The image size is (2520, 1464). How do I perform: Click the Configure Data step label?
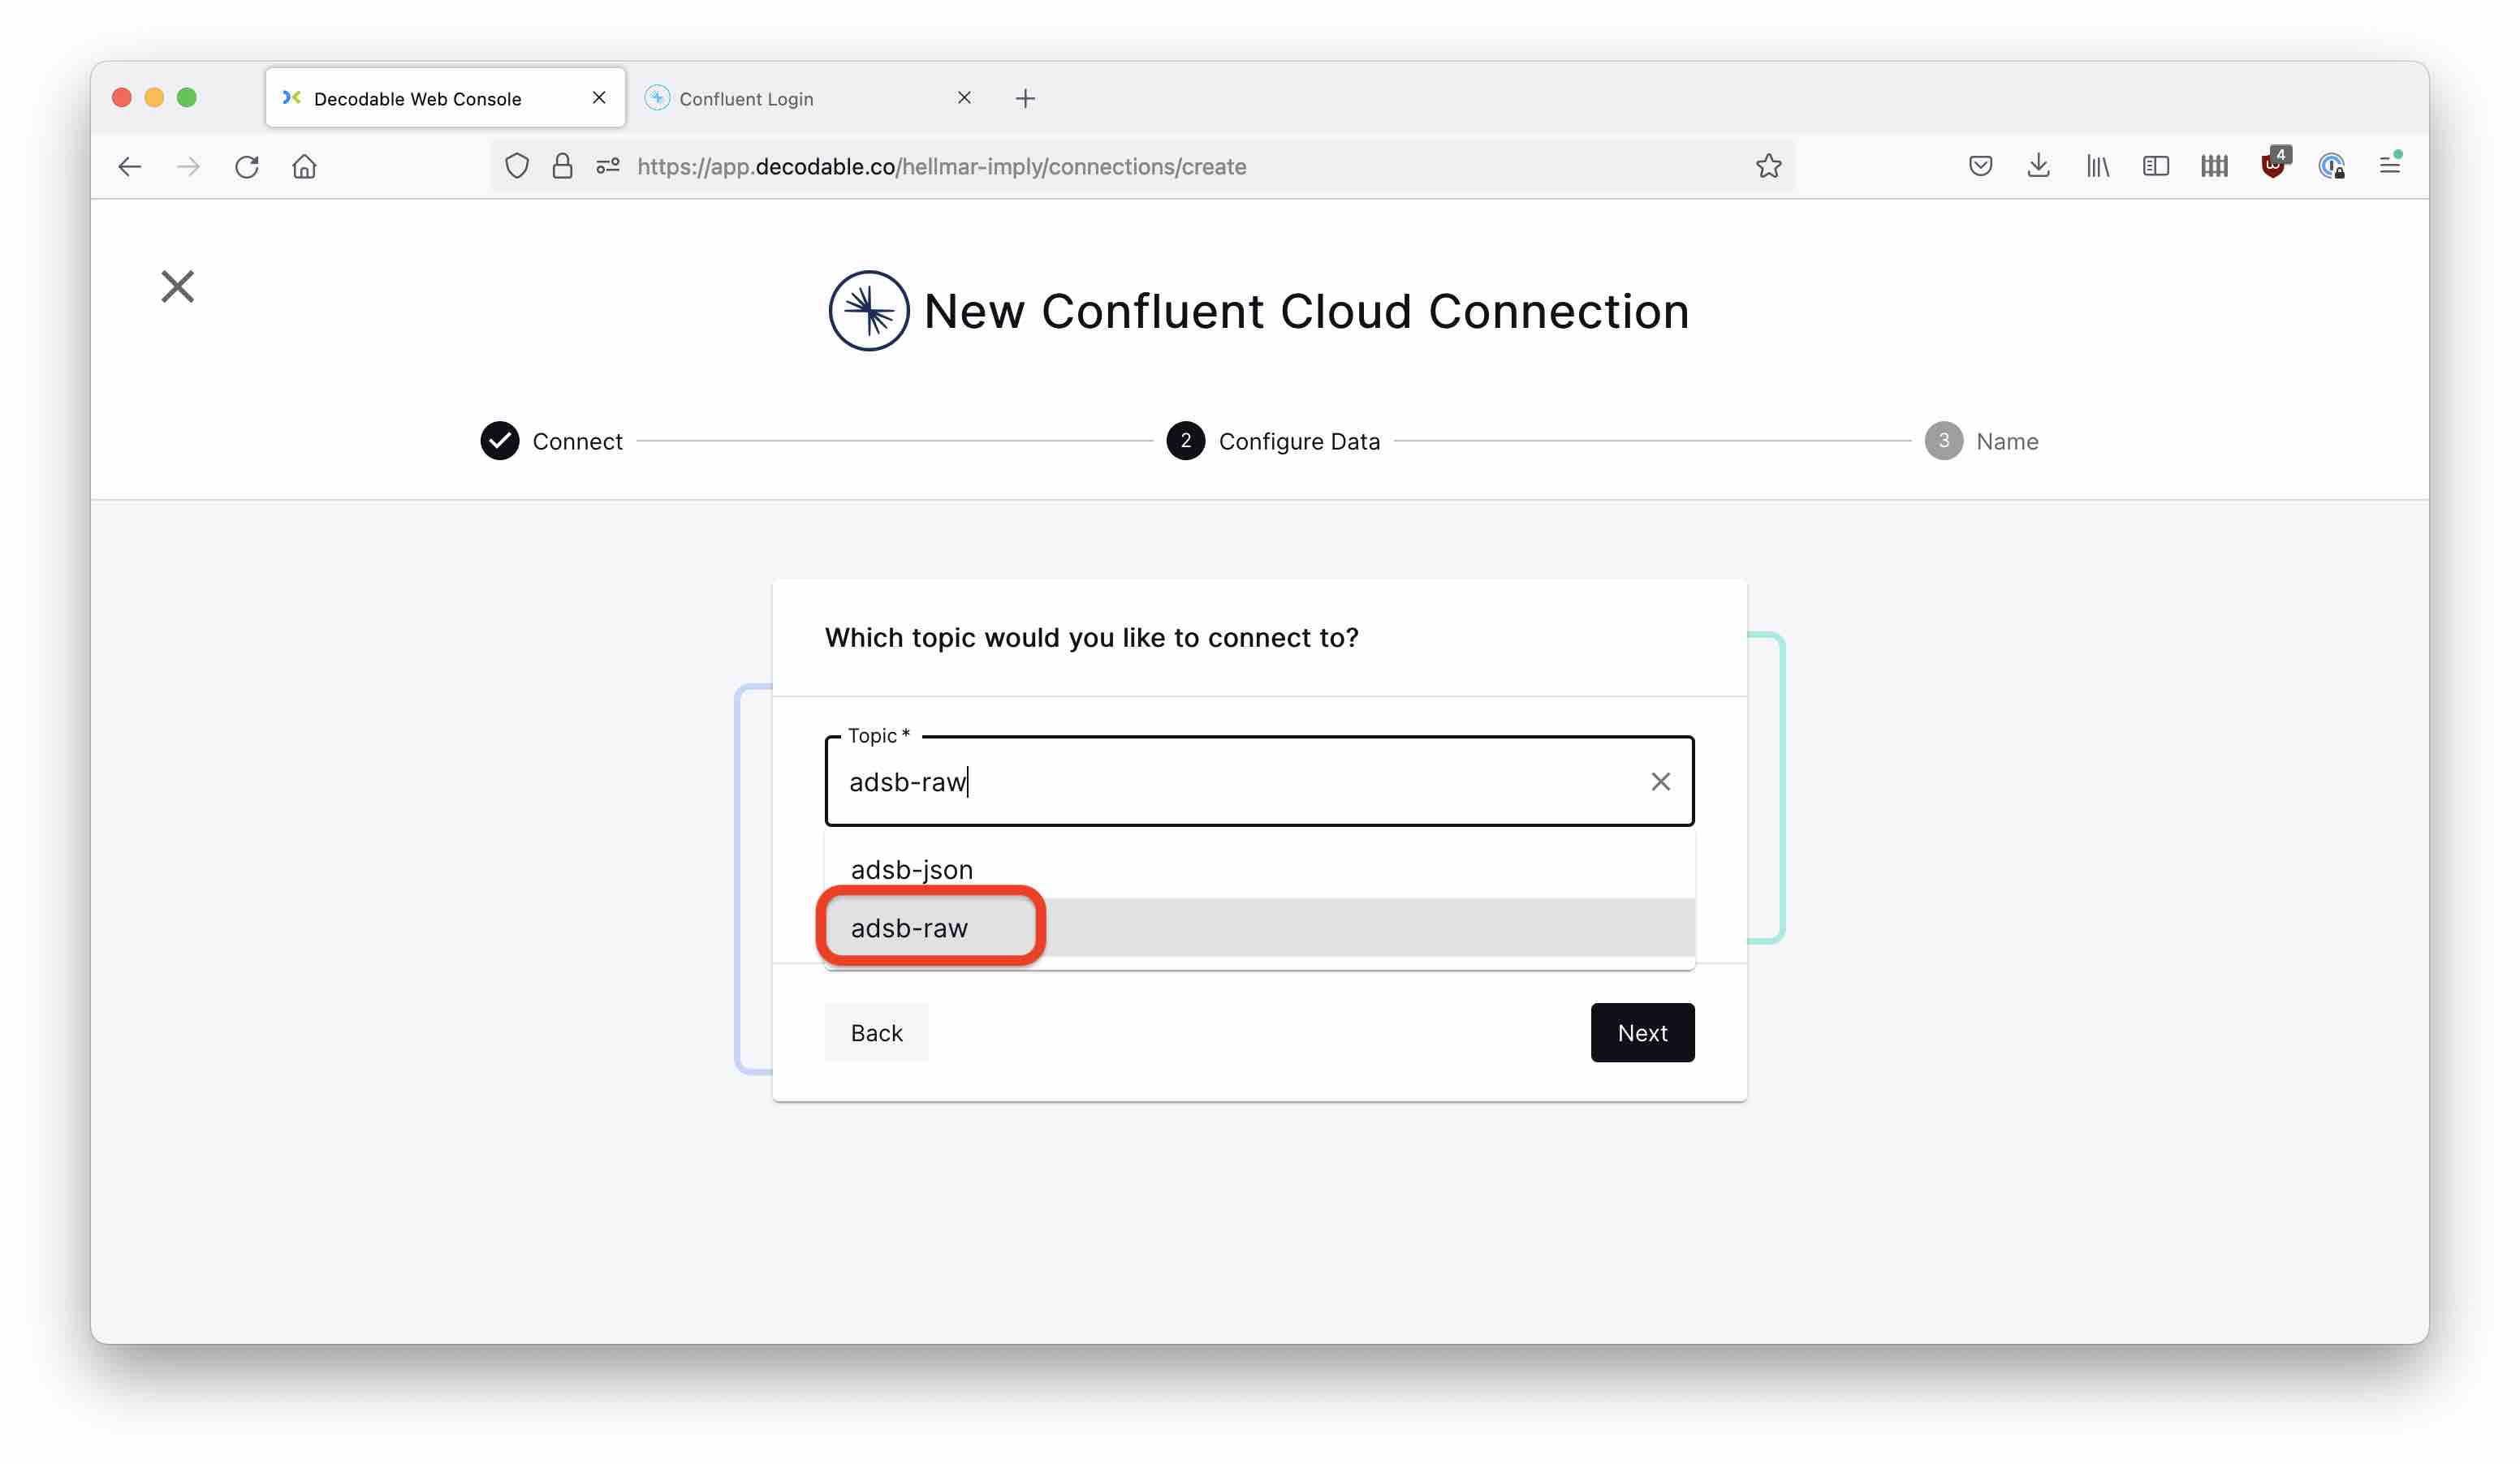(1300, 441)
